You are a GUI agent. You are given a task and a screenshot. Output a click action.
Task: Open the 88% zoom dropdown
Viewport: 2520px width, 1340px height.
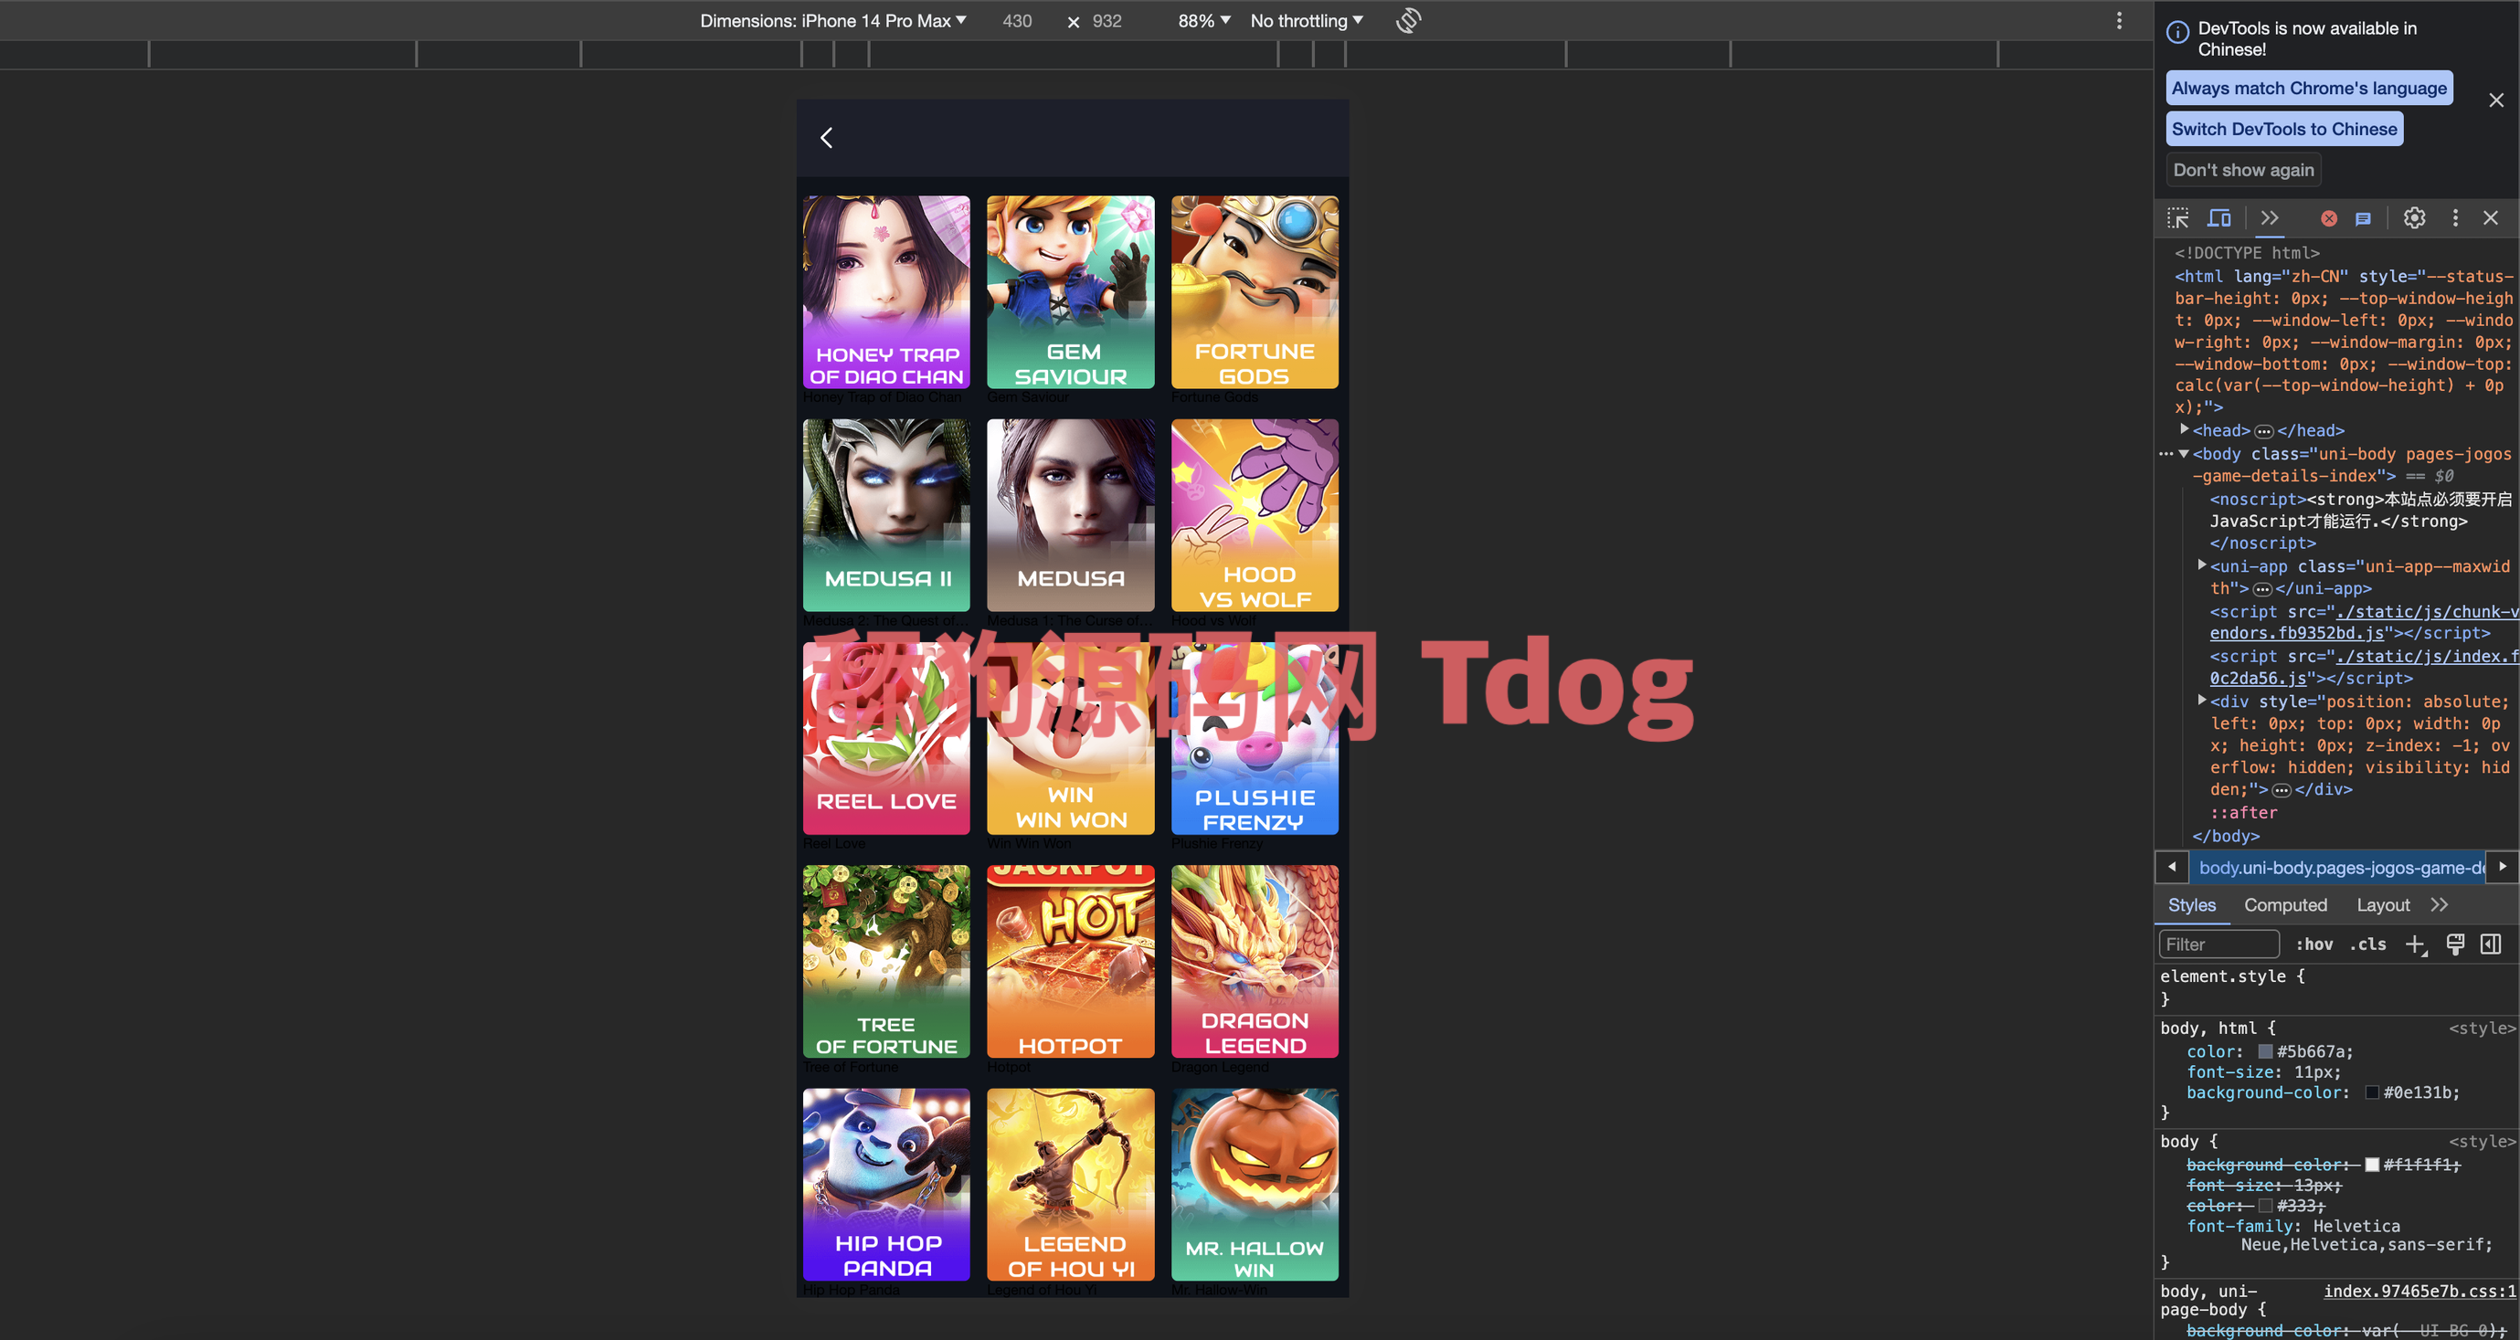pos(1203,20)
